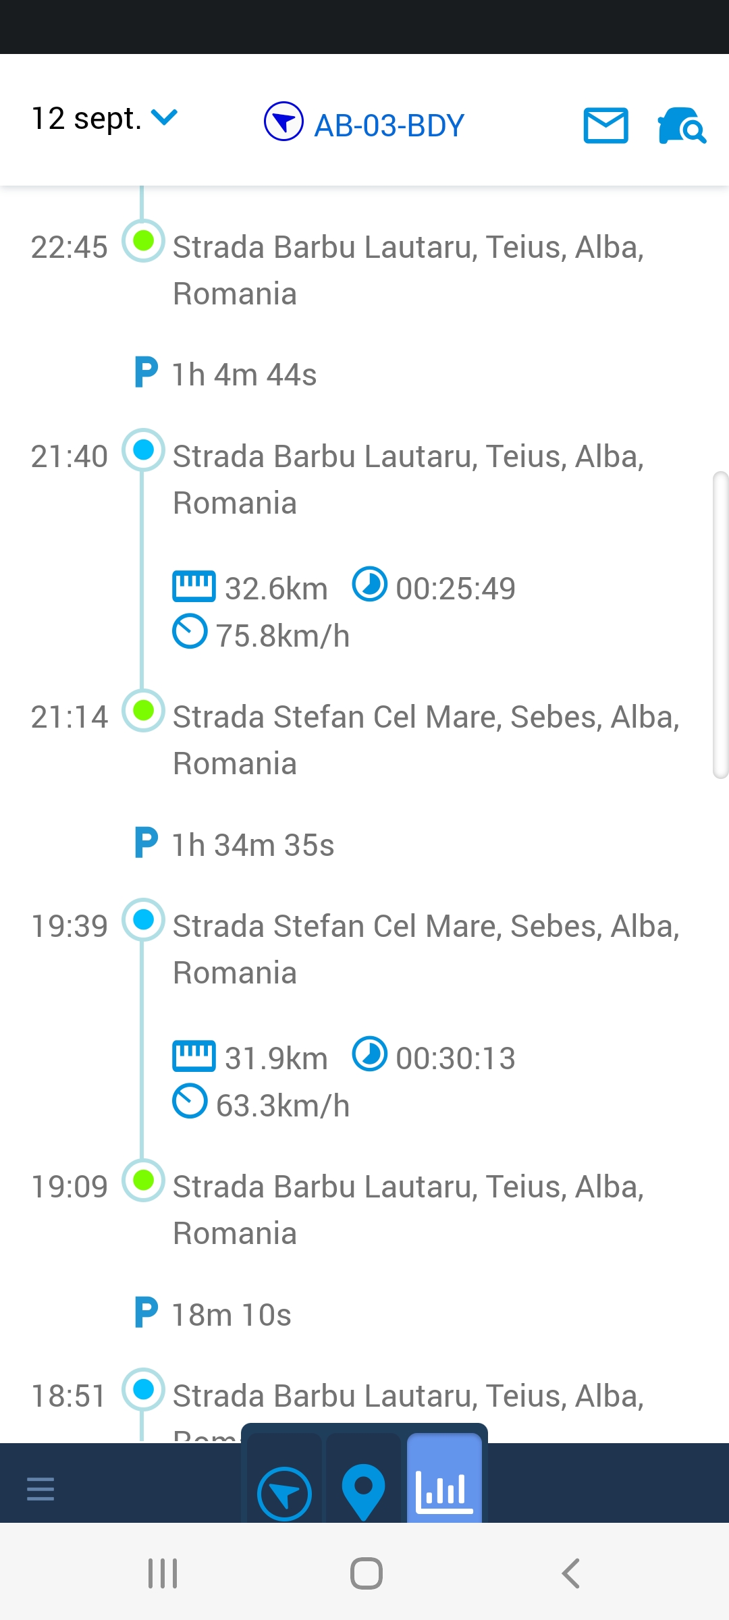Tap the blue marker at 21:40

pos(143,450)
